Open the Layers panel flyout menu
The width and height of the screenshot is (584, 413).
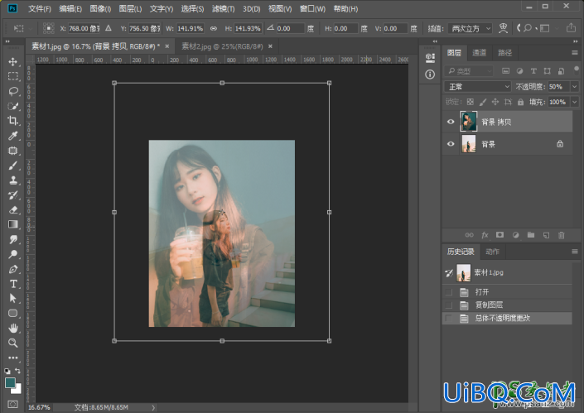point(575,53)
